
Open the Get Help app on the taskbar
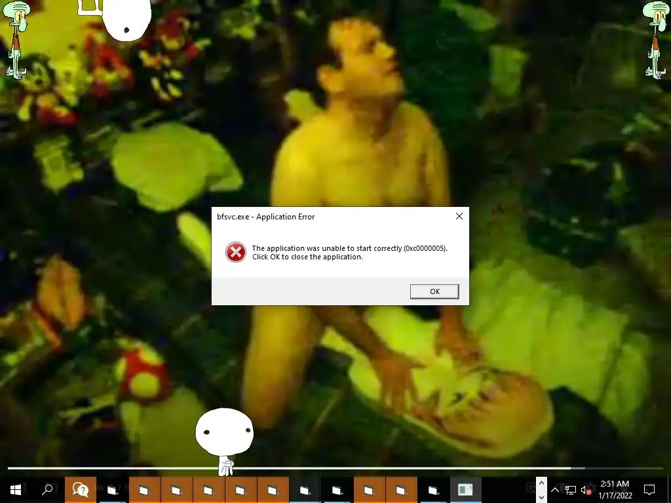point(80,490)
